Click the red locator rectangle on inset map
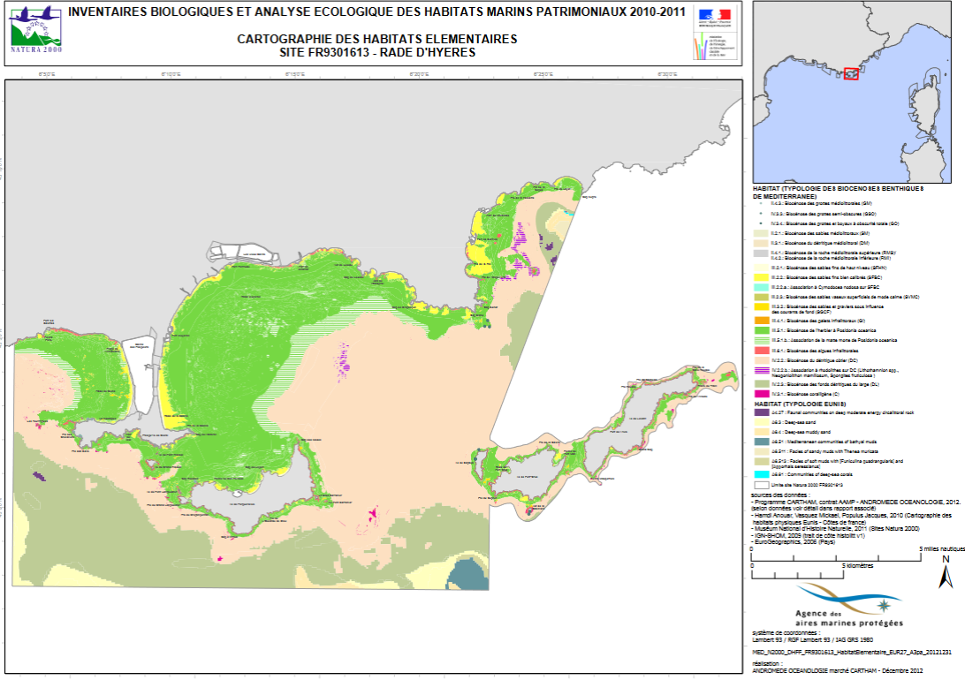 851,74
